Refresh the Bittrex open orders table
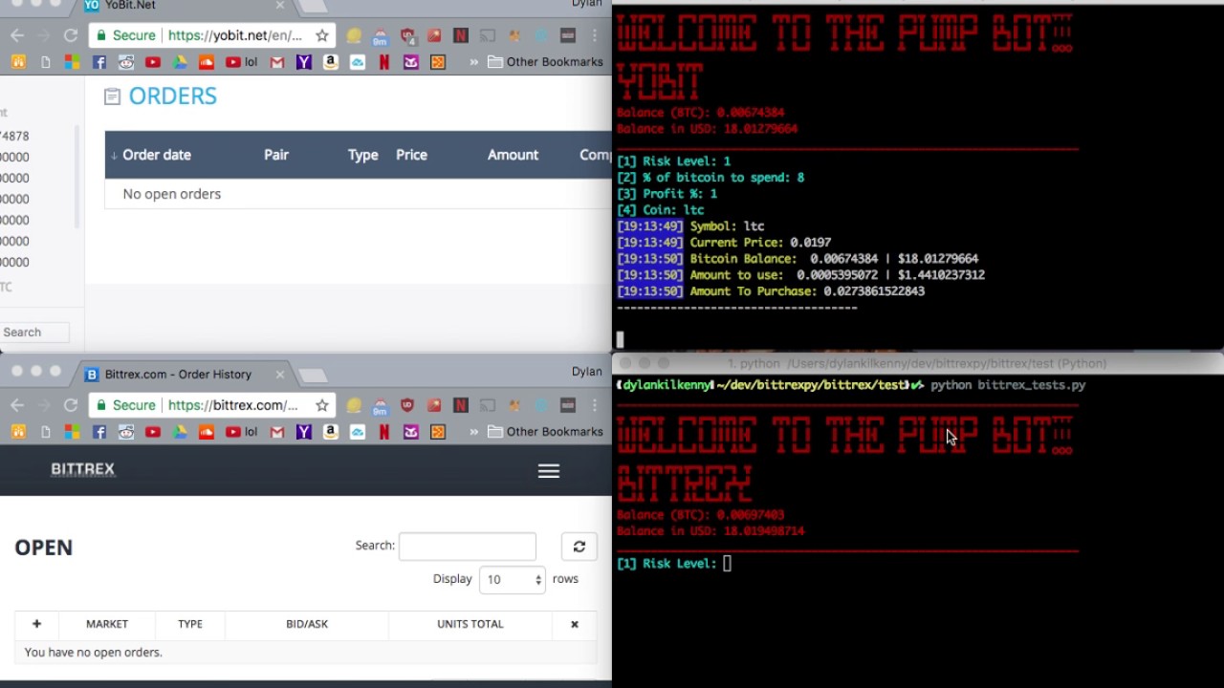 tap(579, 547)
